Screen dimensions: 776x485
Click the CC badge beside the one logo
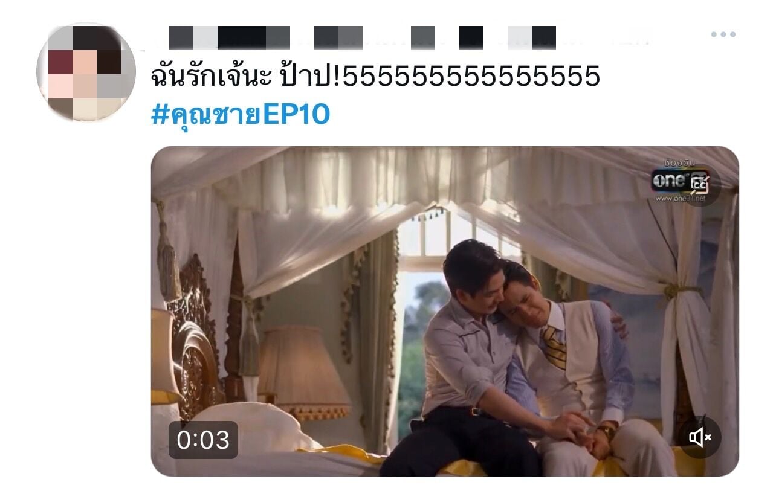click(700, 182)
